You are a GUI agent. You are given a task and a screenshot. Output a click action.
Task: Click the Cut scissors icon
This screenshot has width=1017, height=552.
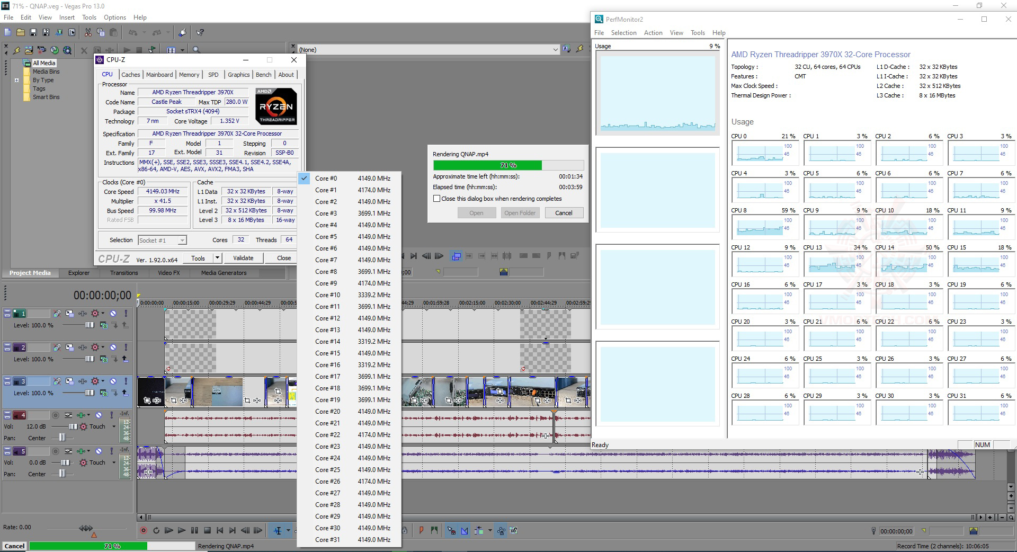click(88, 32)
